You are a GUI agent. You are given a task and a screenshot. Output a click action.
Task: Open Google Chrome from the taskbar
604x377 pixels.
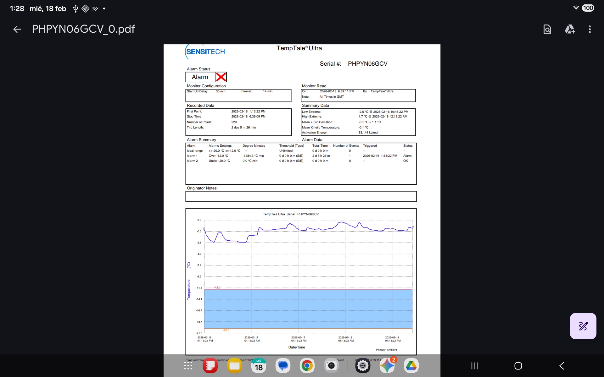coord(307,366)
